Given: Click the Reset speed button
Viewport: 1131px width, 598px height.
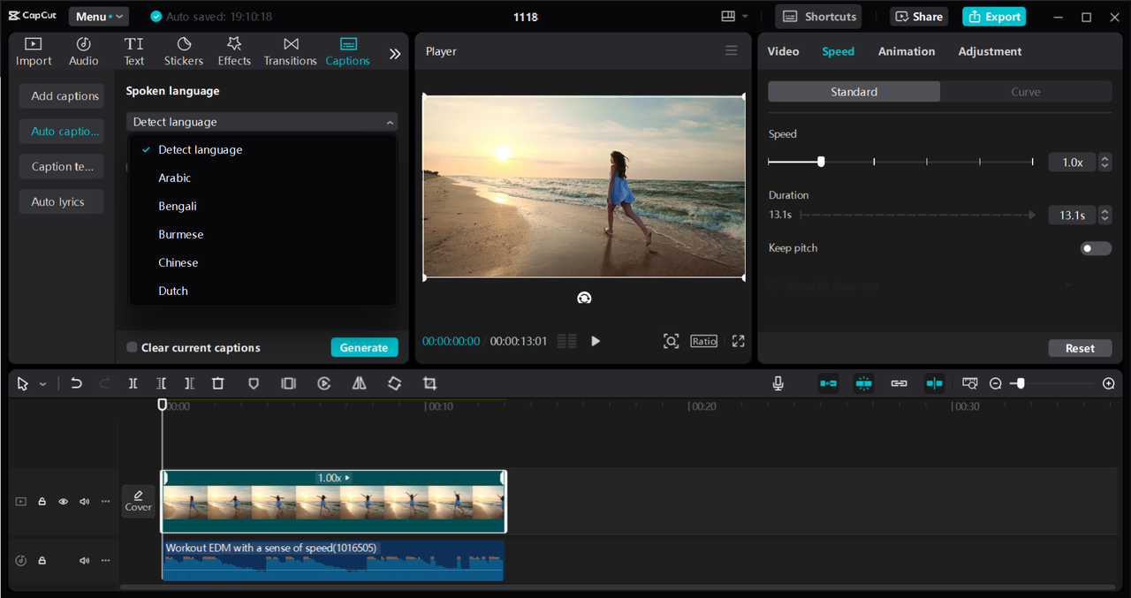Looking at the screenshot, I should click(x=1080, y=348).
